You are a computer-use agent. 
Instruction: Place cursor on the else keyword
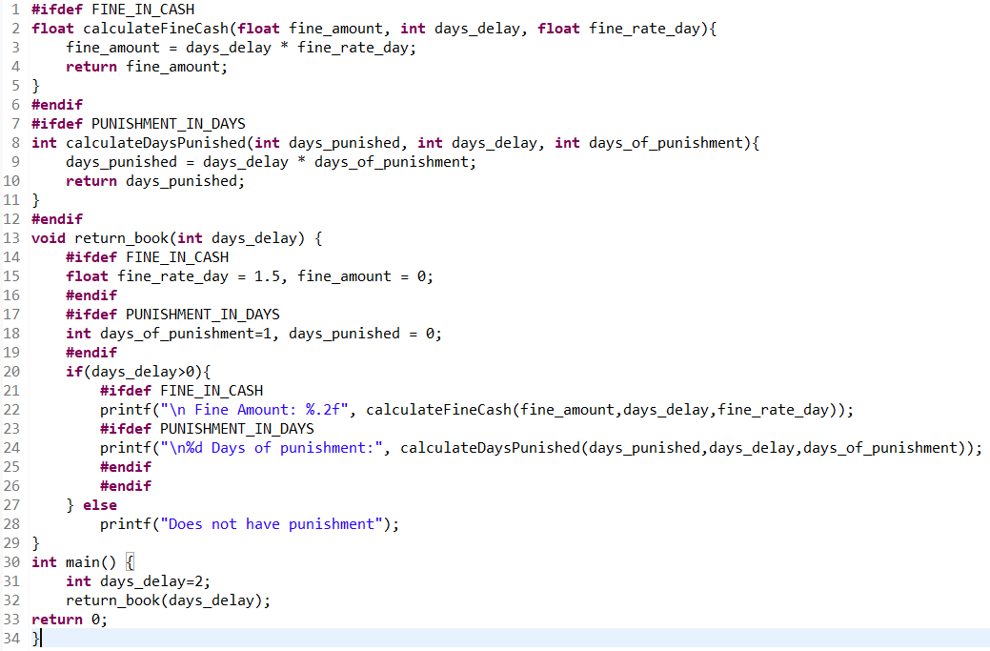100,505
